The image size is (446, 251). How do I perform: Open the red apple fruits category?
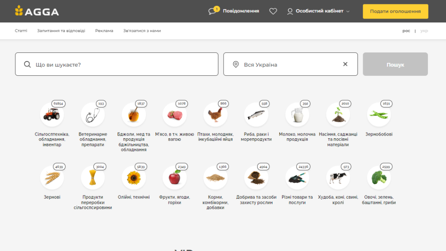tap(175, 177)
